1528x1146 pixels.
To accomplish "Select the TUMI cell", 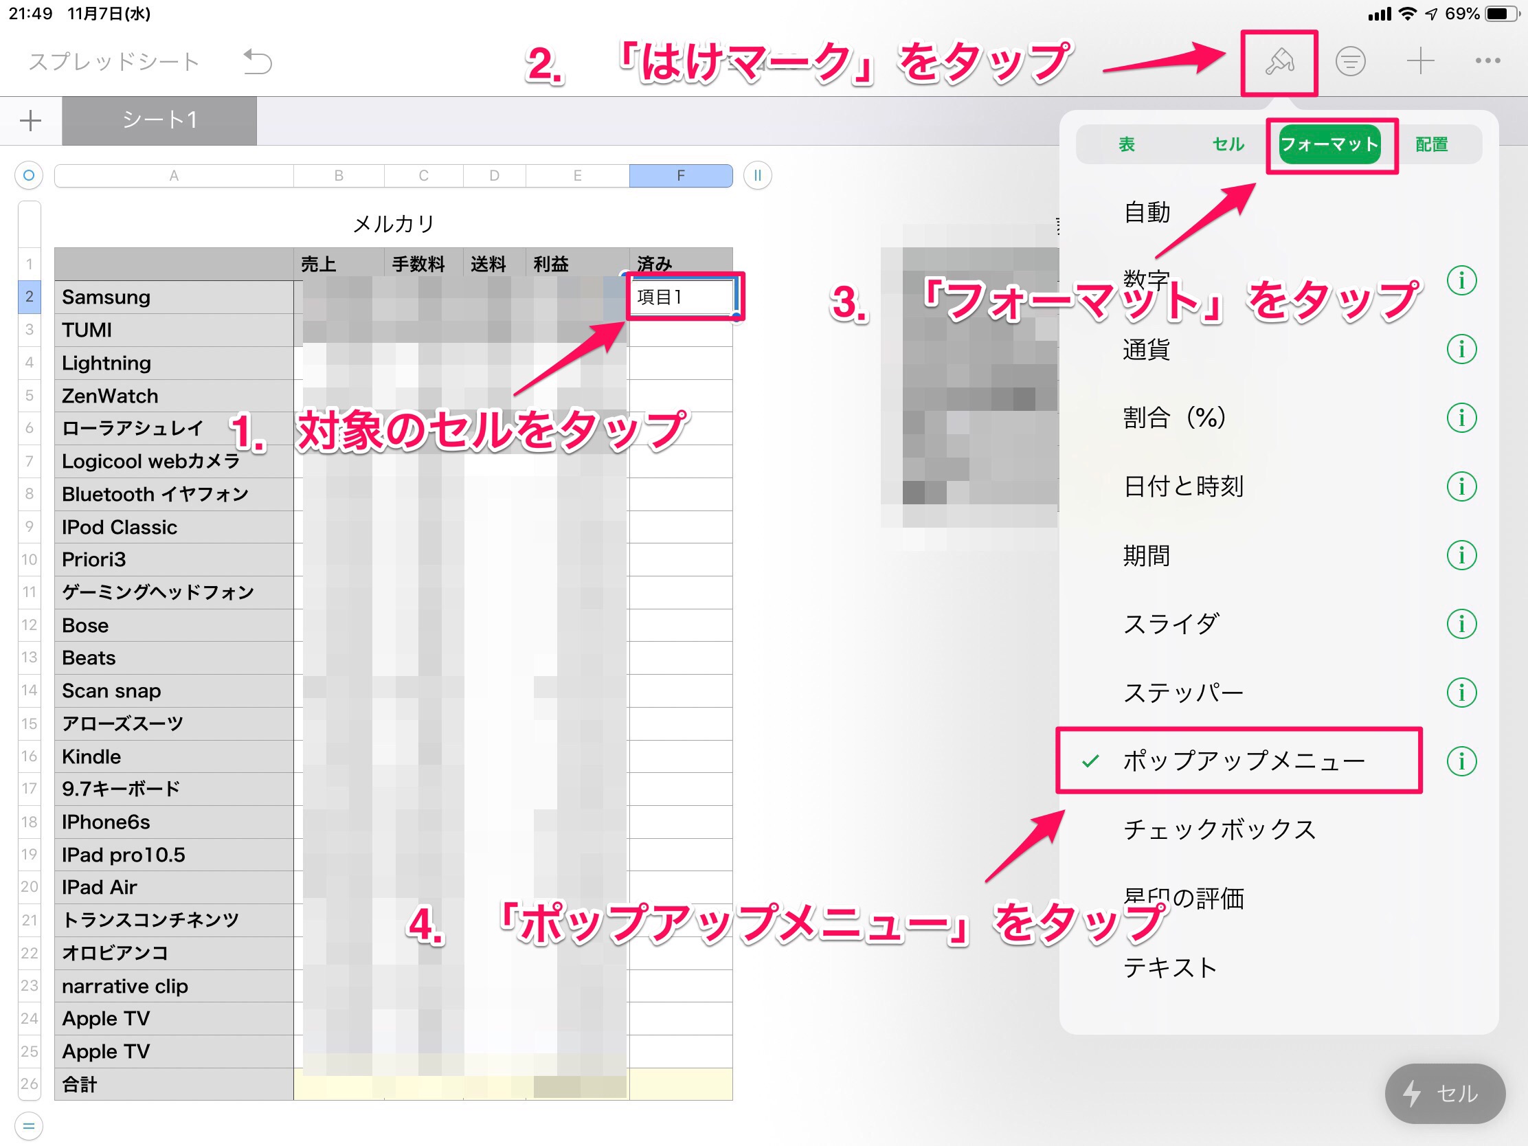I will [174, 330].
